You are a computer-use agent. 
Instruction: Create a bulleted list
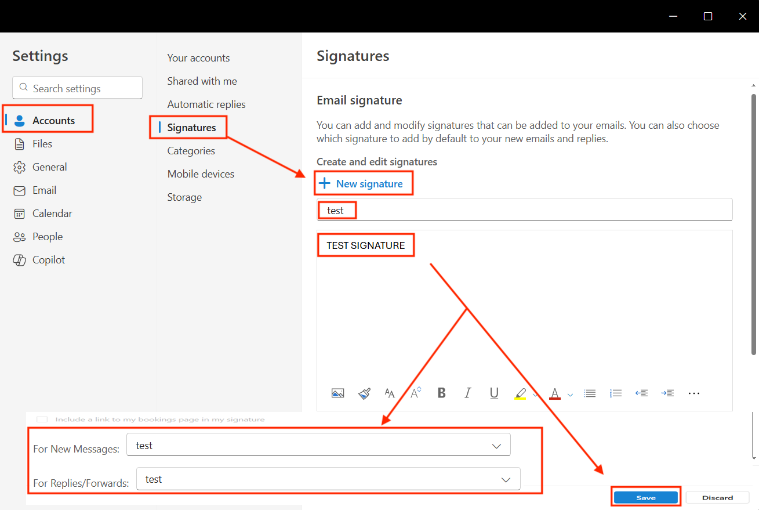tap(589, 393)
